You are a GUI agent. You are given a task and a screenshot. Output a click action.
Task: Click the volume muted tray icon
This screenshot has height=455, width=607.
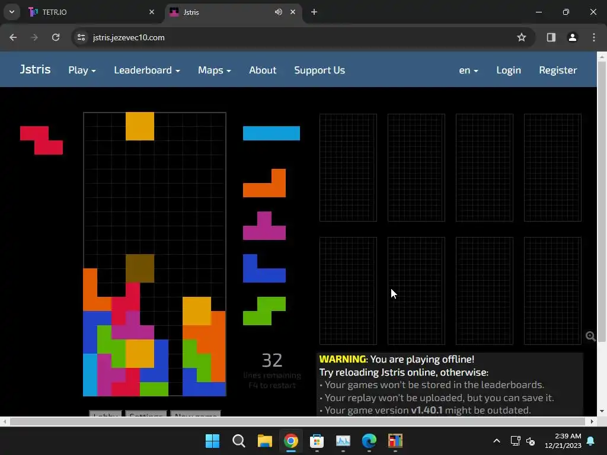tap(531, 441)
